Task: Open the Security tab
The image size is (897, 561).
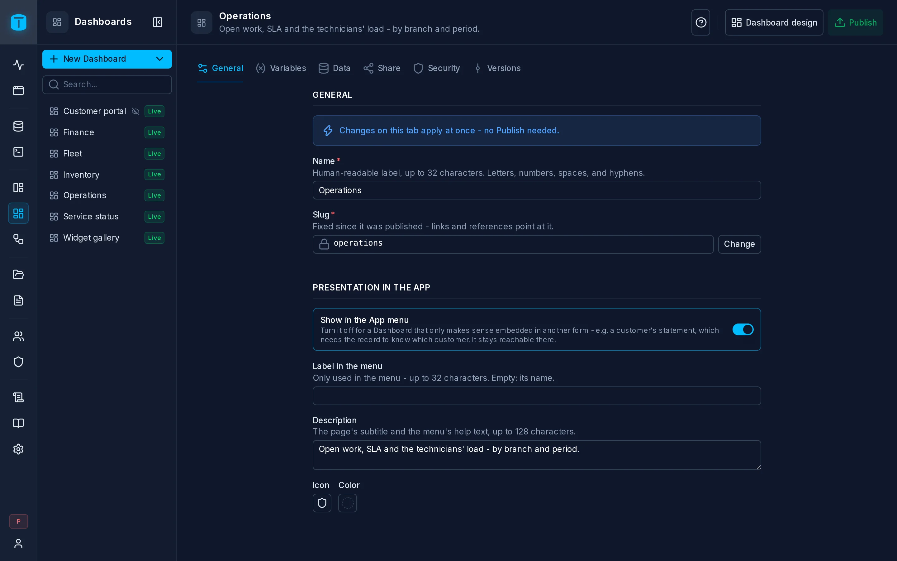Action: [436, 68]
